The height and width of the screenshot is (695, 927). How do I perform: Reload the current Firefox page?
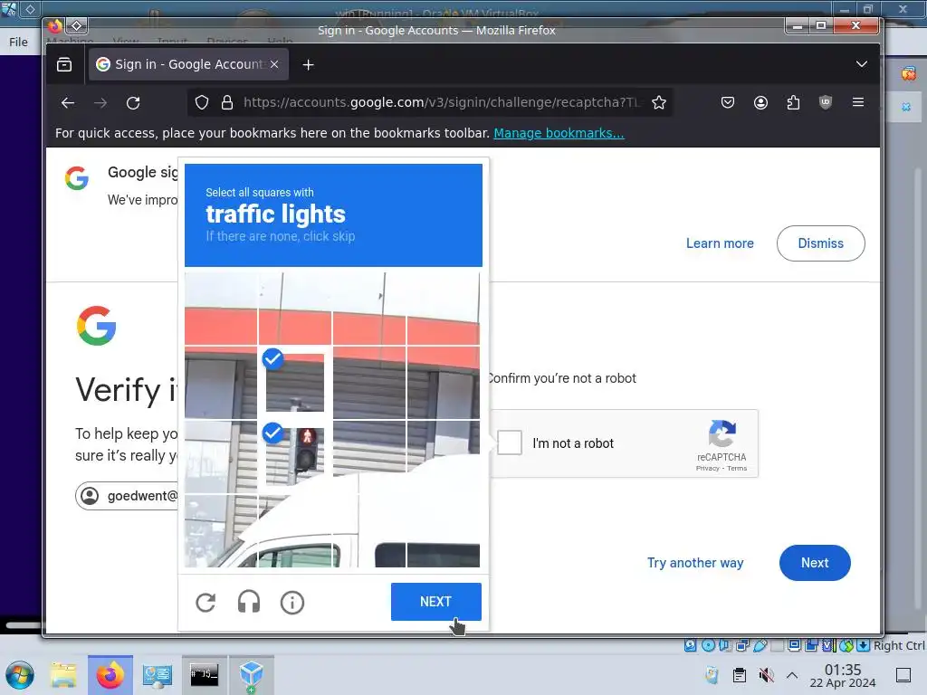point(133,103)
